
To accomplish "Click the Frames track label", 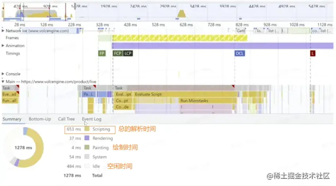I will (12, 38).
